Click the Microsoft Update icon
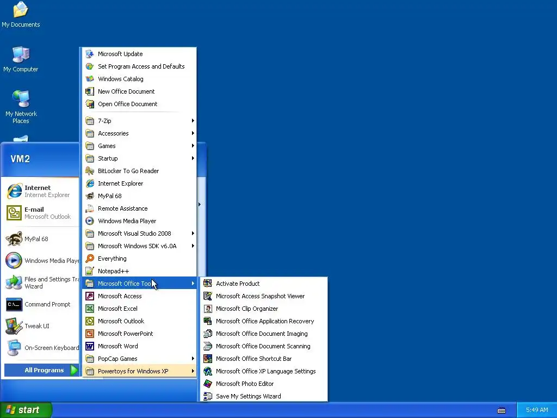The height and width of the screenshot is (418, 557). coord(90,54)
